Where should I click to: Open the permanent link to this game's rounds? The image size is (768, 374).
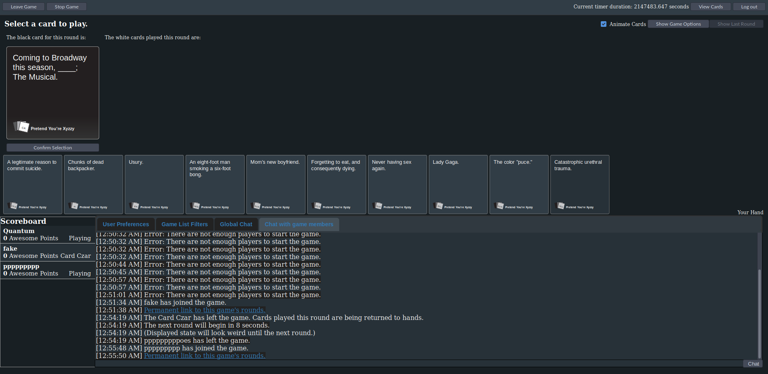click(204, 355)
